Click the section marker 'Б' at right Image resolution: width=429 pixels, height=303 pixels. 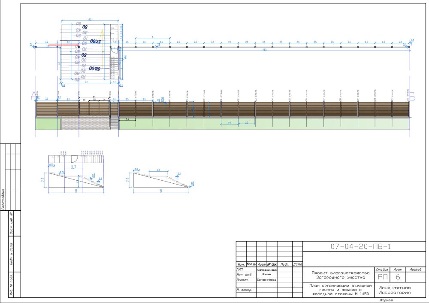412,97
